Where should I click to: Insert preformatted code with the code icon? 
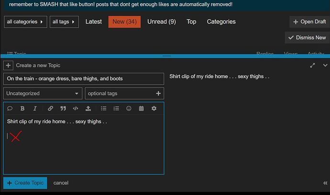tap(76, 108)
